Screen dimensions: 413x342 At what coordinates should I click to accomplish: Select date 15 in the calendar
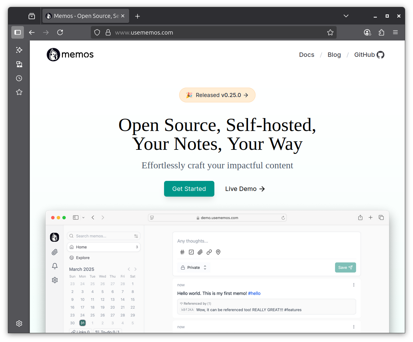133,300
